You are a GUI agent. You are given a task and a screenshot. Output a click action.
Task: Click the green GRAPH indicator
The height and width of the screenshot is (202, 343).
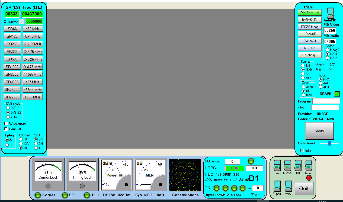point(337,94)
